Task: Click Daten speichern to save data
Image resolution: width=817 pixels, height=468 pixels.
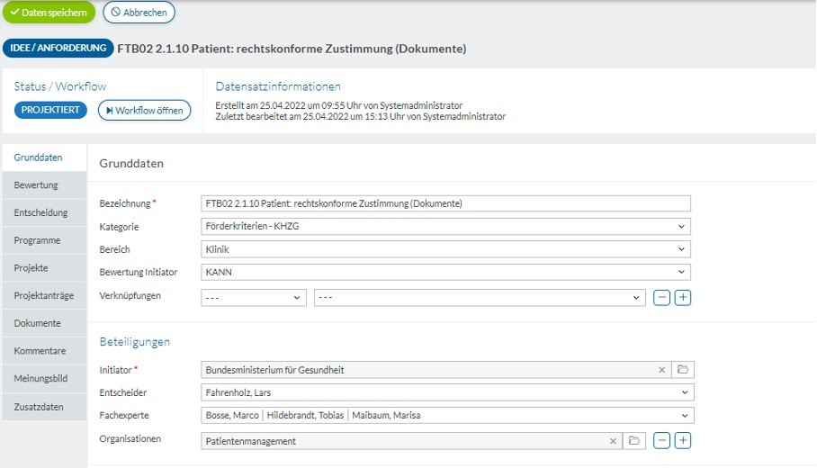Action: (49, 13)
